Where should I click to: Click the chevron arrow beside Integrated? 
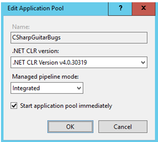coord(79,88)
